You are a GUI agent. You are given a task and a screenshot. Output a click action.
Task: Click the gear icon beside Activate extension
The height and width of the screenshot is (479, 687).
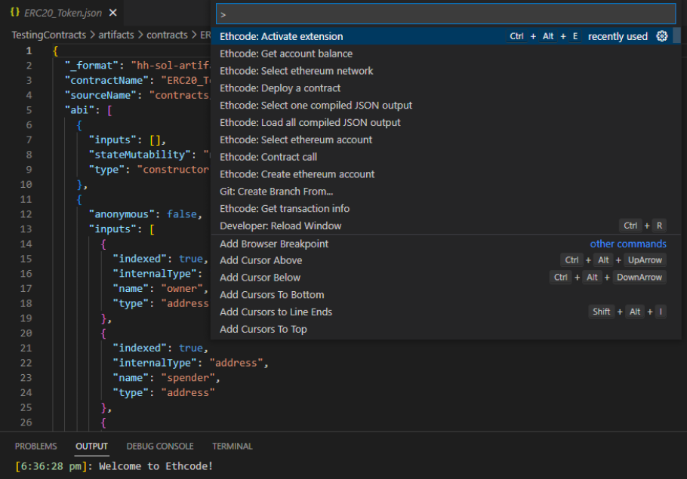662,36
